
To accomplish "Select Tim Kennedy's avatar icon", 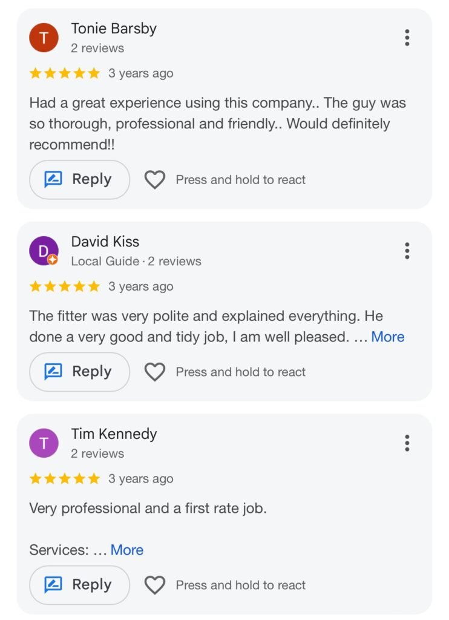I will 44,443.
